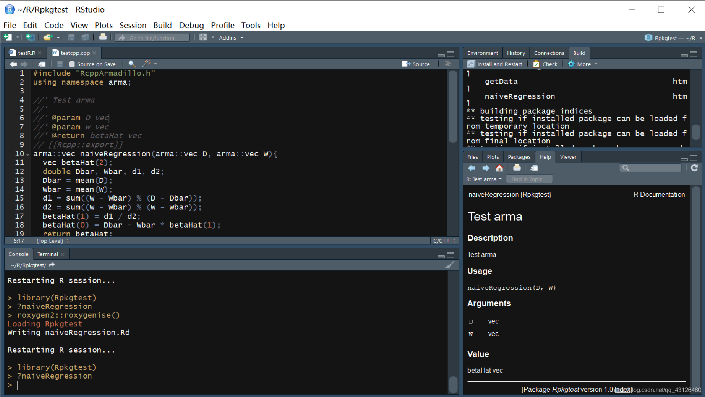The height and width of the screenshot is (397, 705).
Task: Open the Session menu
Action: coord(133,25)
